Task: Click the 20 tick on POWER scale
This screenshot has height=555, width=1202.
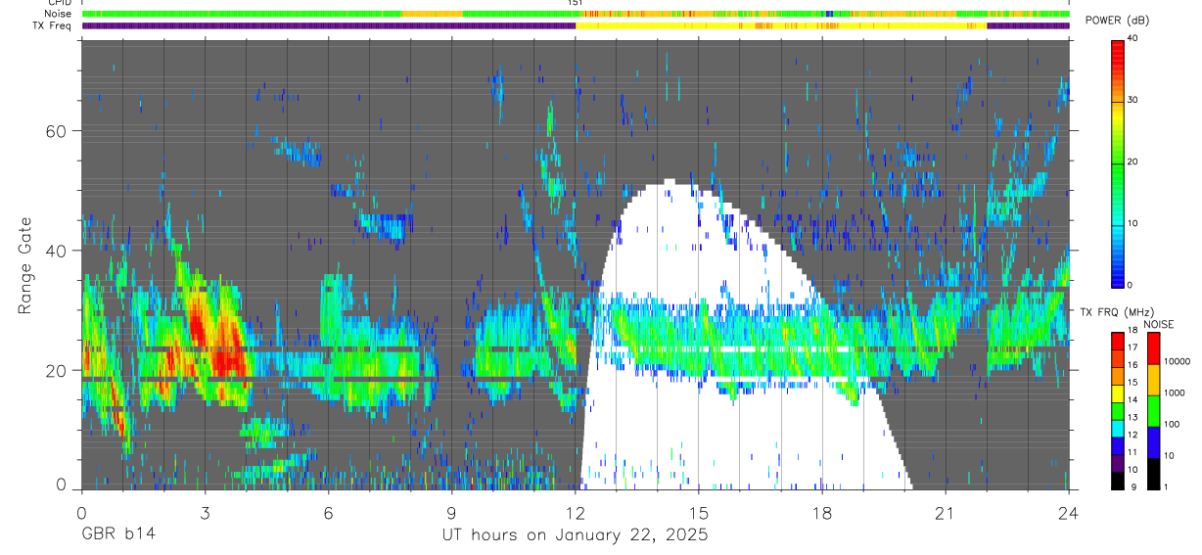Action: (x=1134, y=162)
